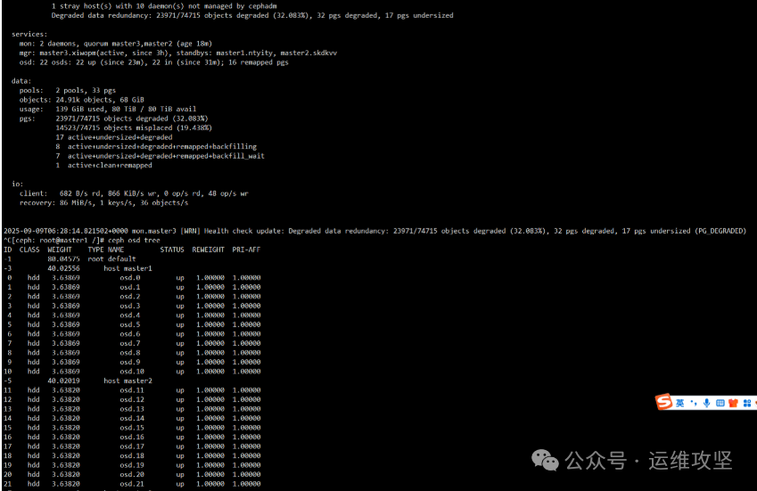Open the Sogou toolbox grid icon
Image resolution: width=757 pixels, height=491 pixels.
tap(746, 403)
